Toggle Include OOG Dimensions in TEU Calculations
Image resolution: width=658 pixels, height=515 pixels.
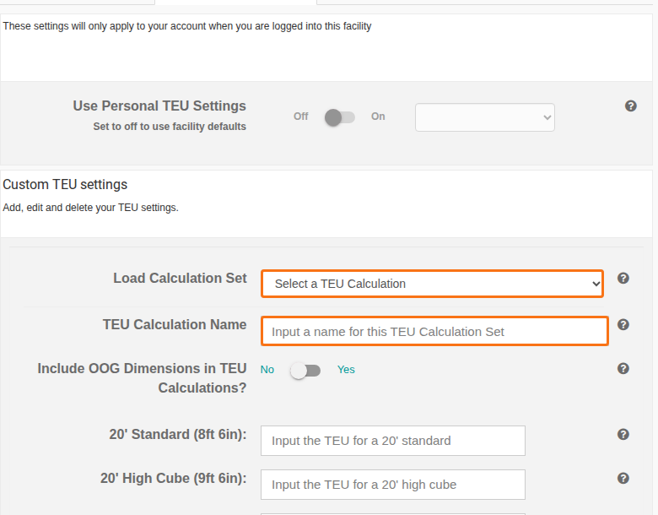pyautogui.click(x=305, y=371)
